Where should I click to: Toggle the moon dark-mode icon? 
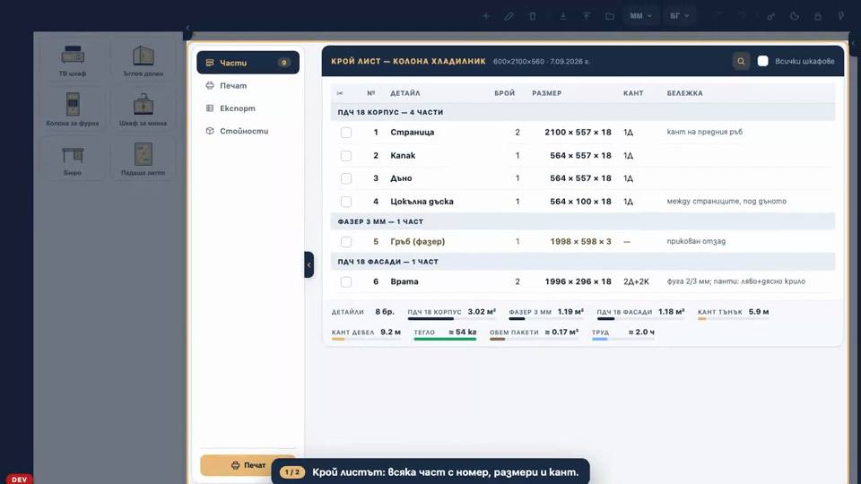click(794, 16)
